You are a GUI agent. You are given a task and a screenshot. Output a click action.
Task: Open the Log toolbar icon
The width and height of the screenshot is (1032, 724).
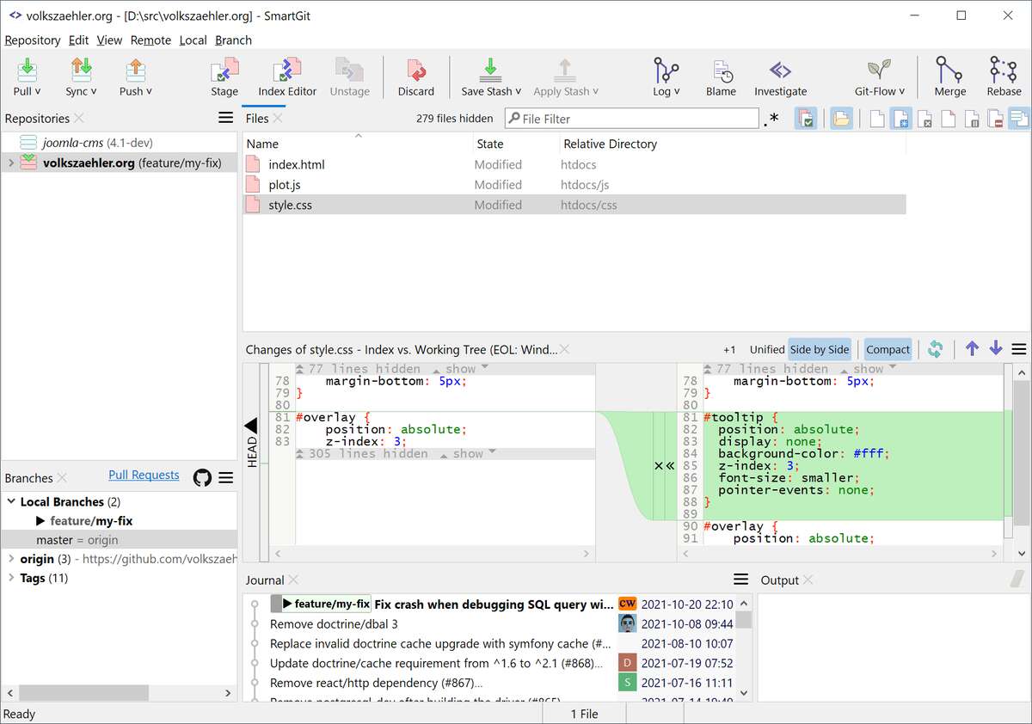666,69
